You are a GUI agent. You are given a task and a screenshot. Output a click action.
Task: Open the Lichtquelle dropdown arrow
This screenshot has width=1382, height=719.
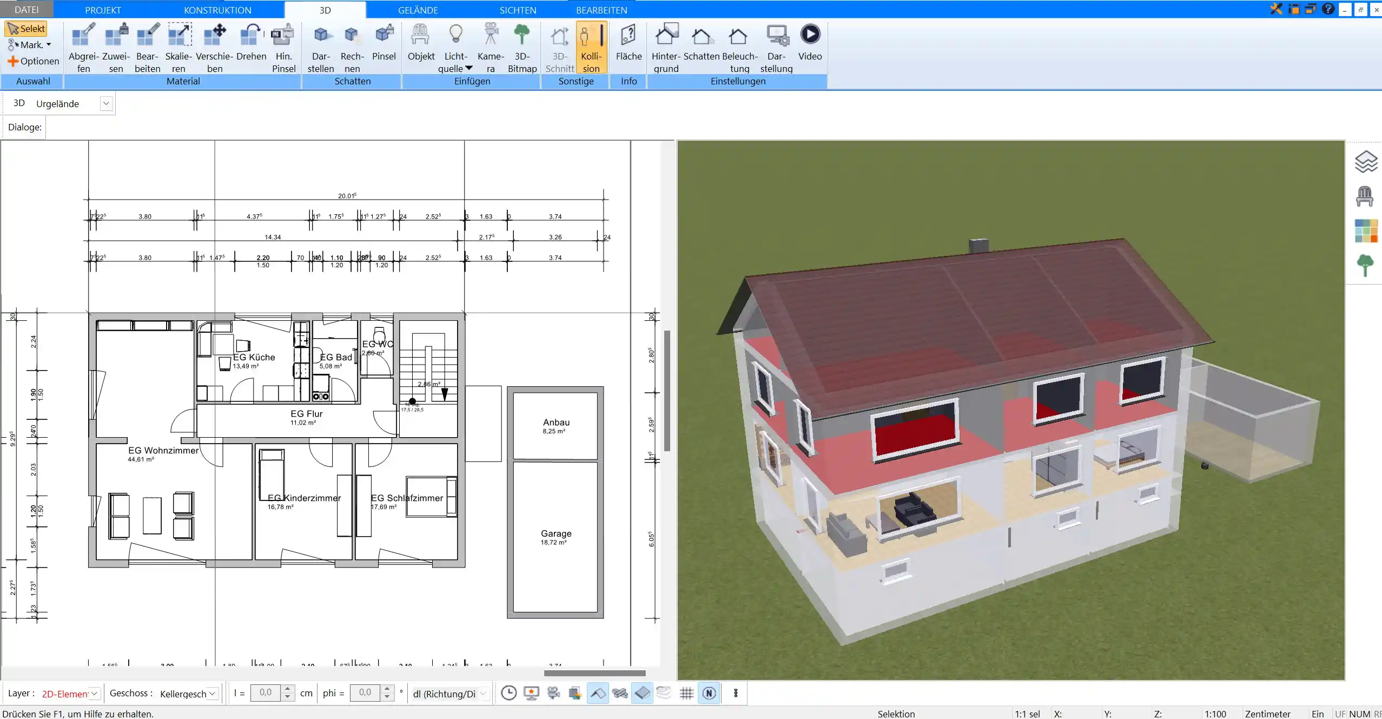(469, 68)
